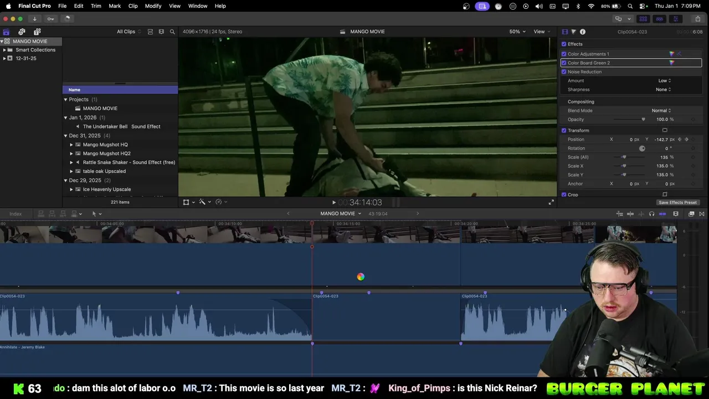Show or hide the Inspector toolbar button
The width and height of the screenshot is (709, 399).
click(x=675, y=18)
